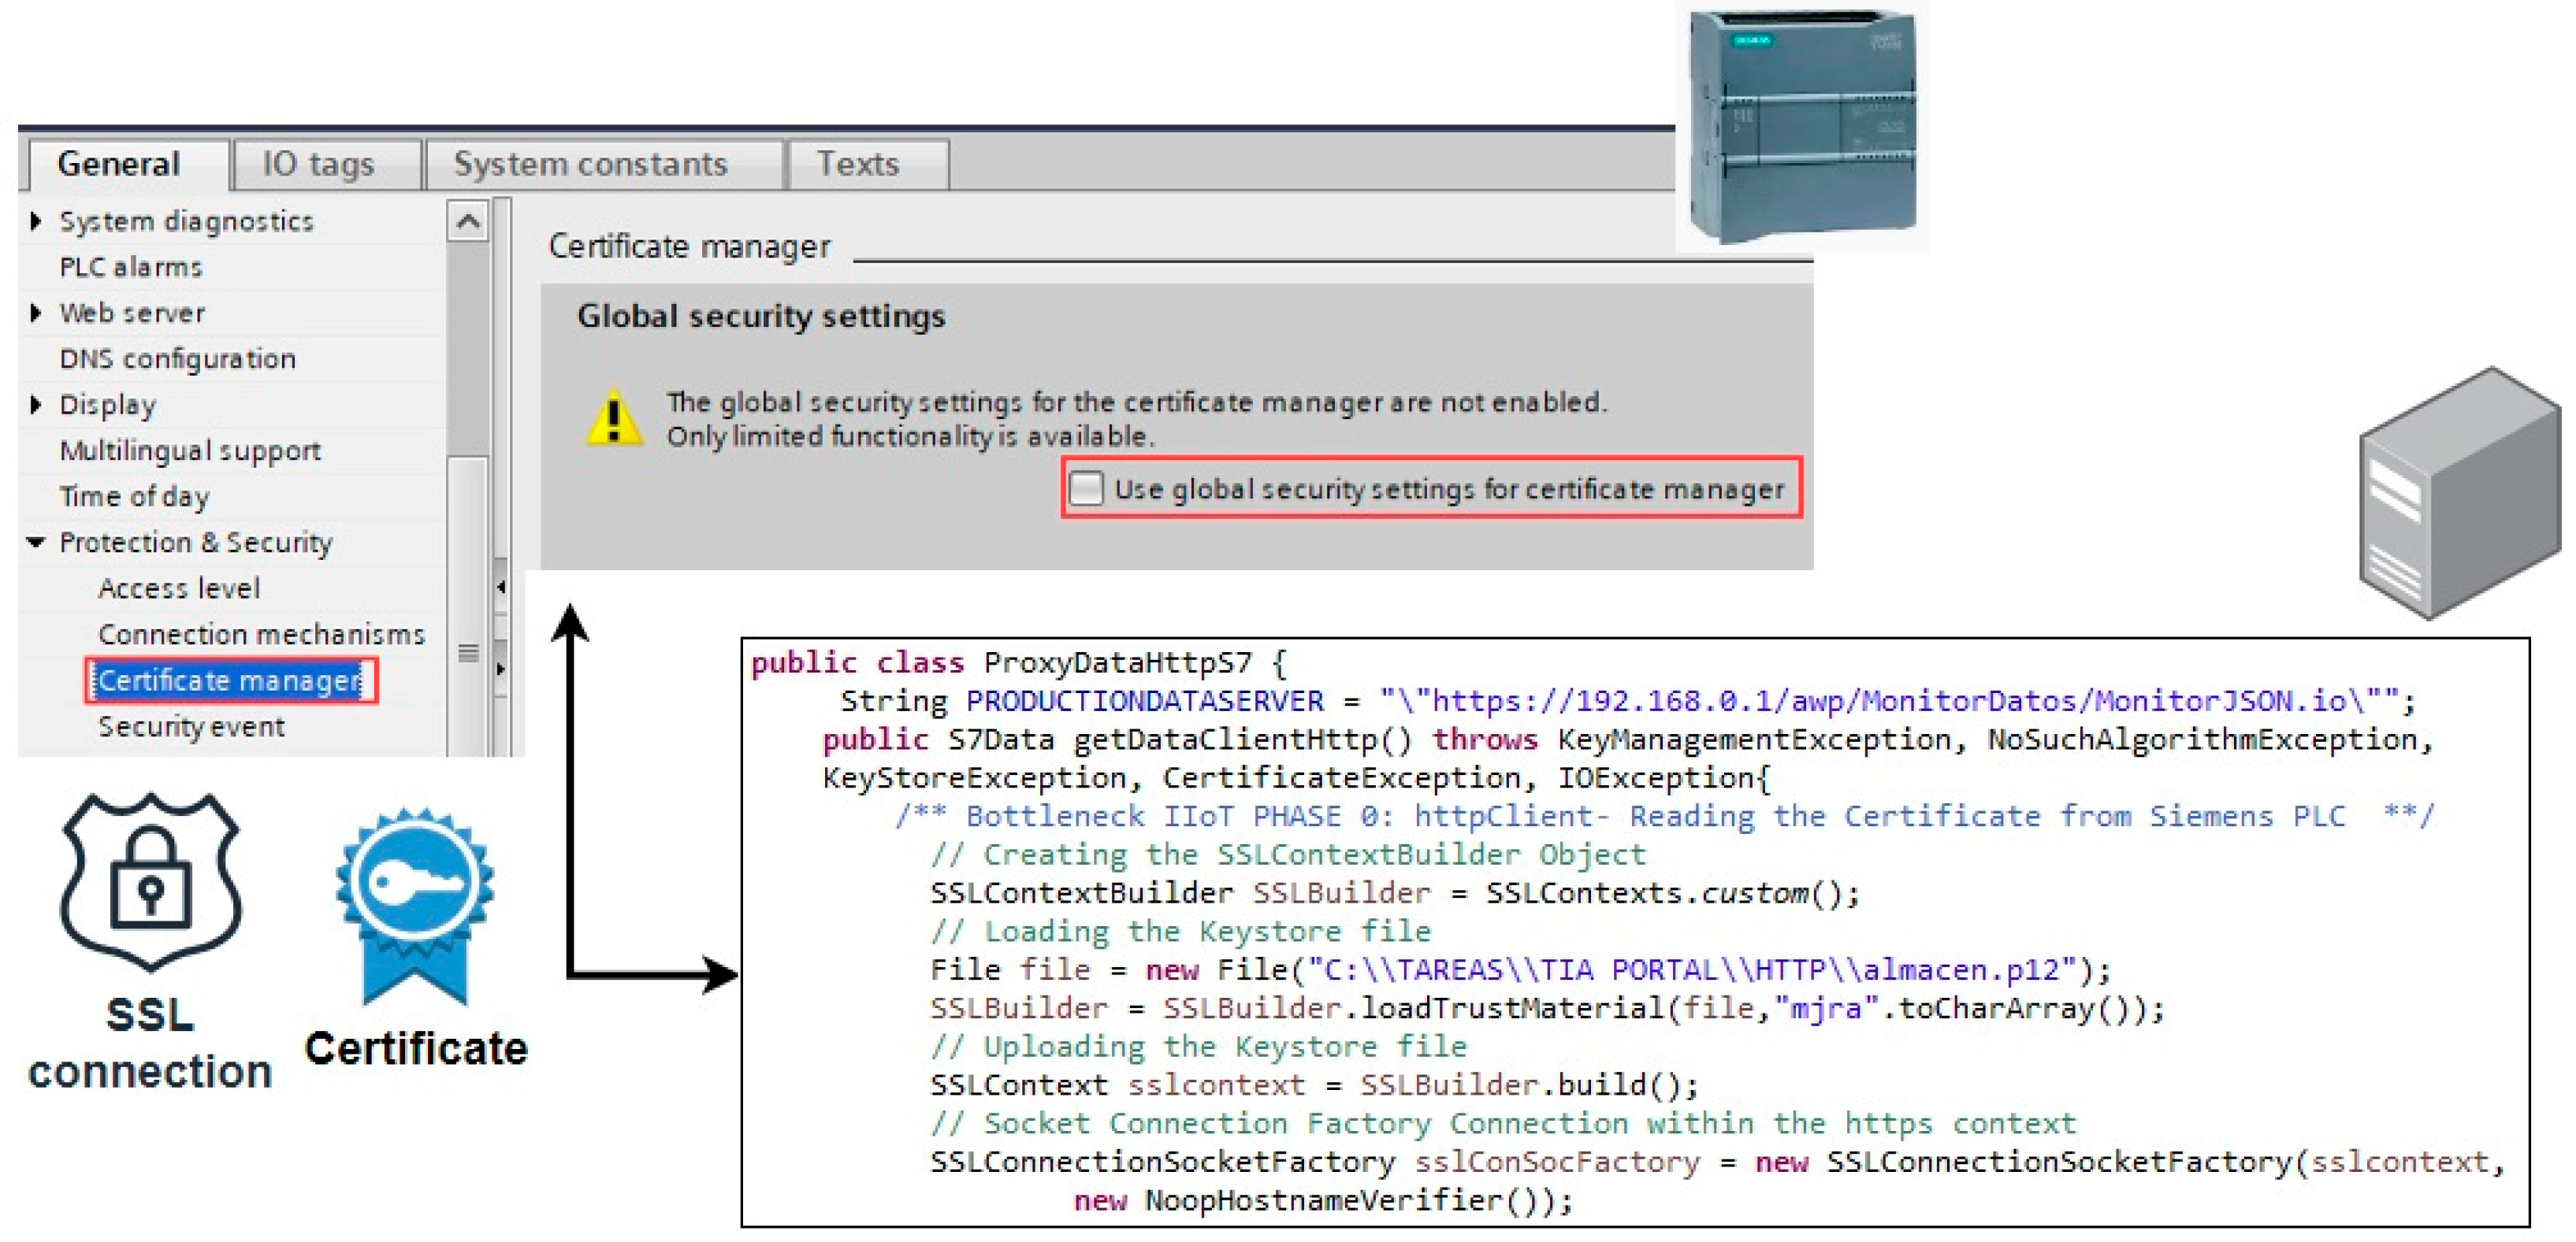The image size is (2576, 1242).
Task: Expand the Display tree node
Action: (x=36, y=405)
